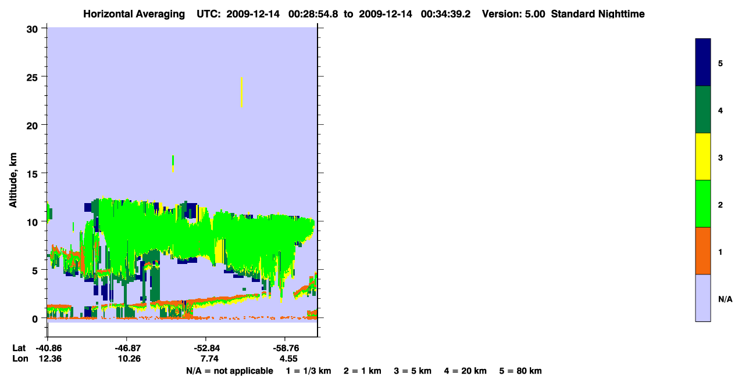Click the longitude value 12.36
This screenshot has height=387, width=756.
(x=50, y=359)
